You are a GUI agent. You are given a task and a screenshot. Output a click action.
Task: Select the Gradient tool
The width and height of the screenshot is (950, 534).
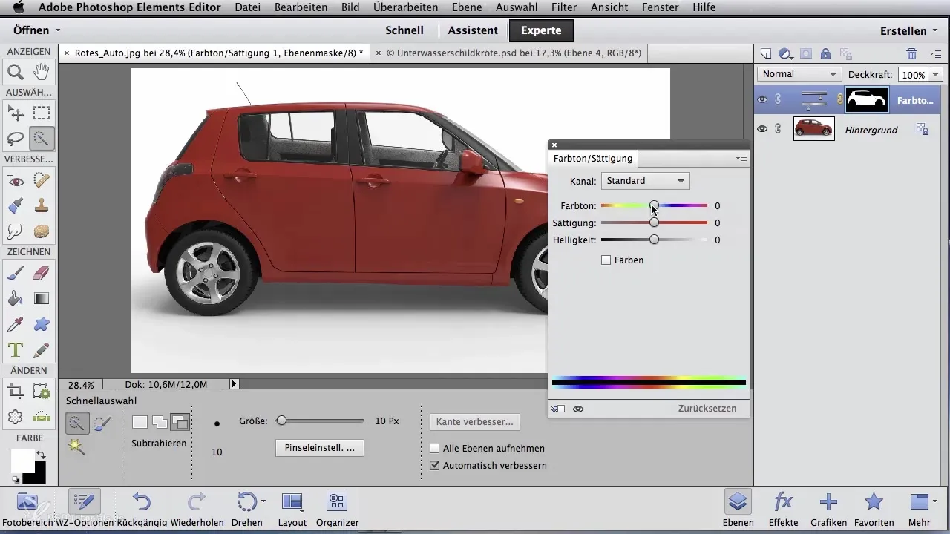click(x=42, y=299)
